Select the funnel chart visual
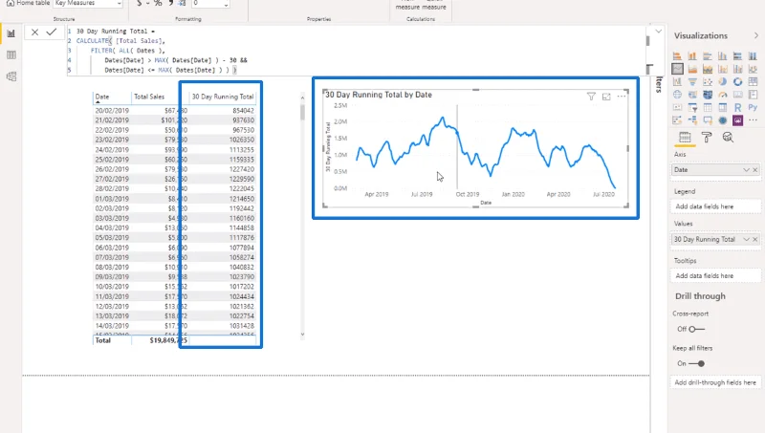The image size is (765, 433). (692, 81)
